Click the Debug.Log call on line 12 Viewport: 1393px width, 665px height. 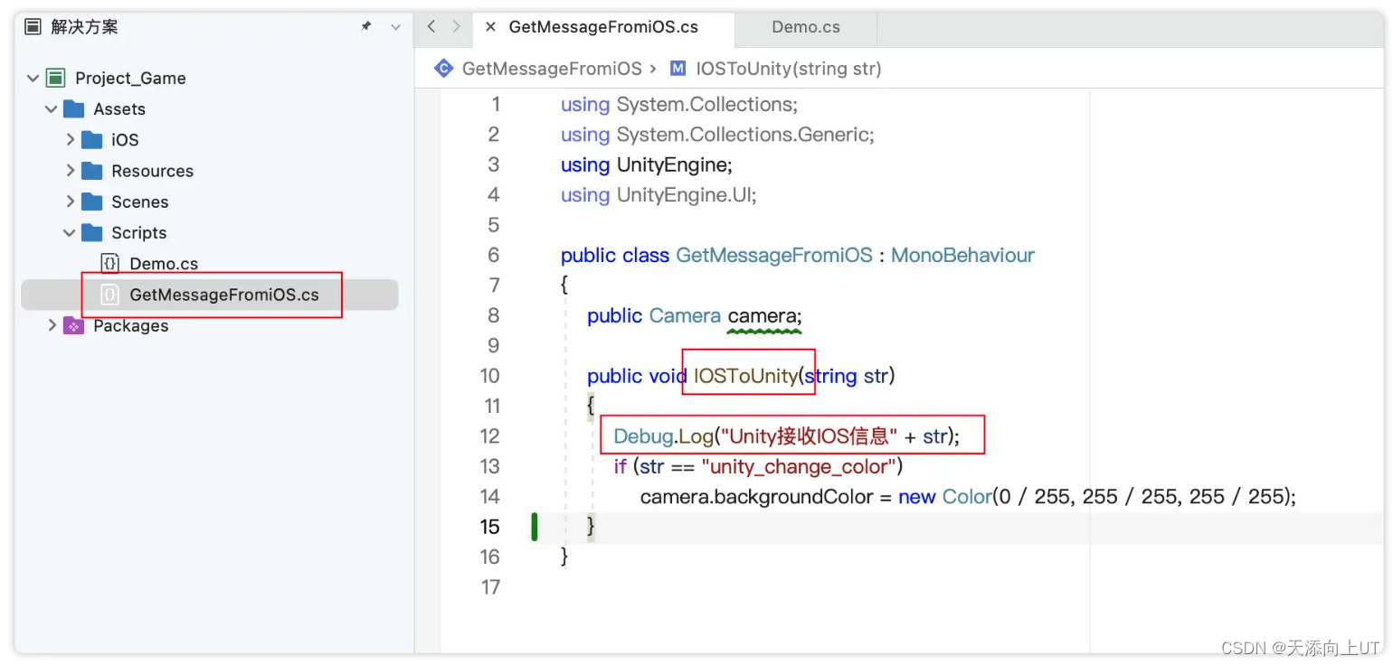coord(663,436)
